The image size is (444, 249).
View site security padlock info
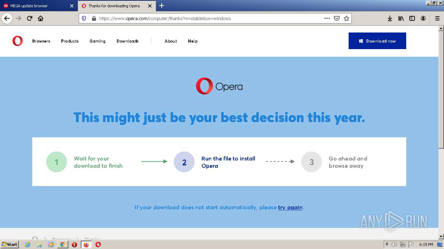pyautogui.click(x=93, y=18)
